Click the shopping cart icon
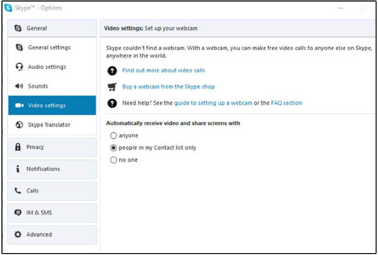The image size is (378, 255). pos(112,87)
